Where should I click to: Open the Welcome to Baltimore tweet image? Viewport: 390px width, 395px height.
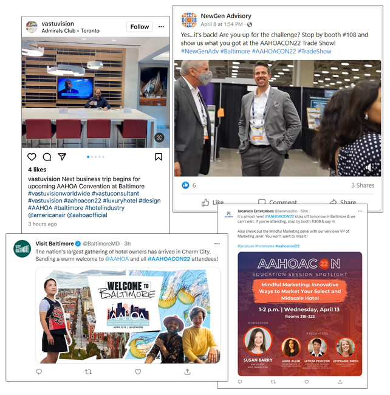[128, 315]
